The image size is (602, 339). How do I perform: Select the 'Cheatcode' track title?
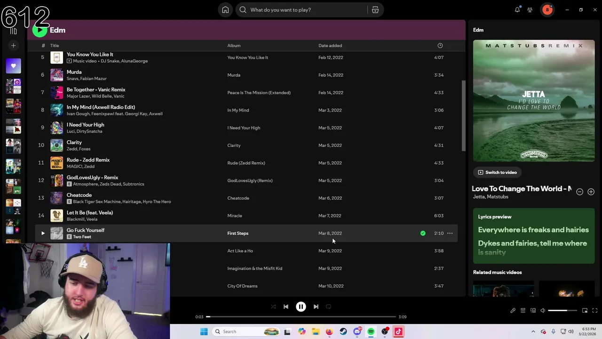[79, 195]
